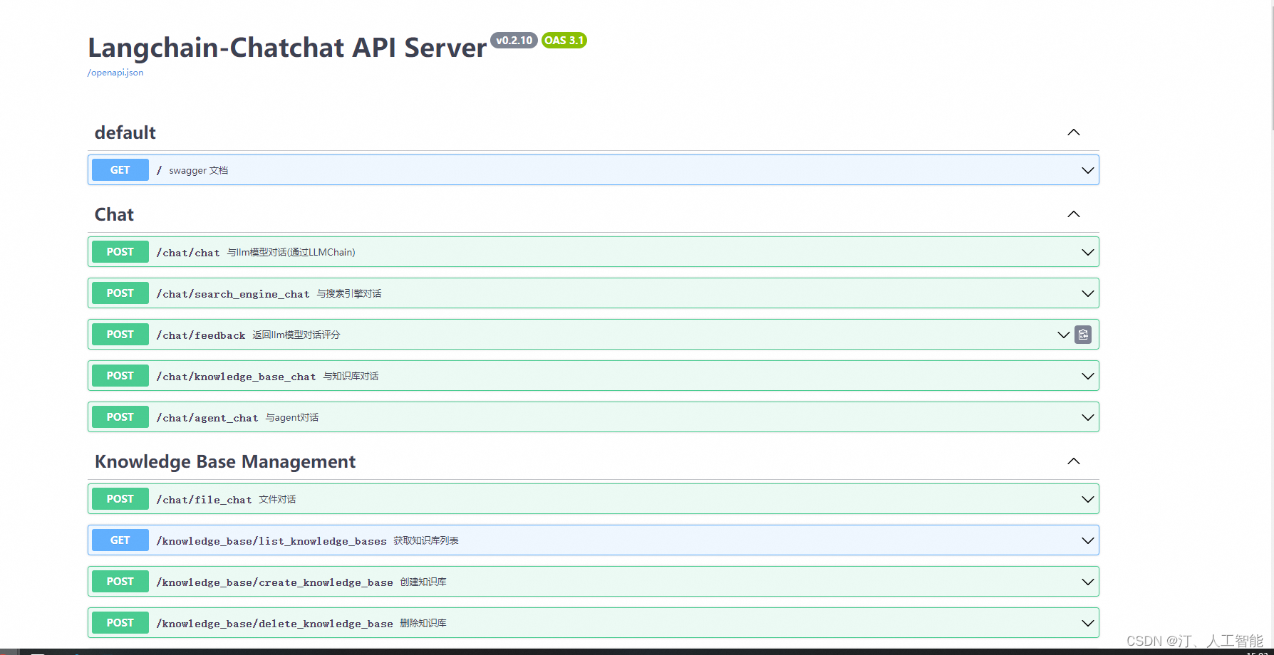Expand the /chat/search_engine_chat chevron
This screenshot has width=1274, height=655.
1088,293
